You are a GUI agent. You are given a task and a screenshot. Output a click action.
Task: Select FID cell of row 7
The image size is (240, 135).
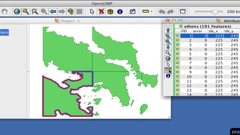[x=186, y=63]
